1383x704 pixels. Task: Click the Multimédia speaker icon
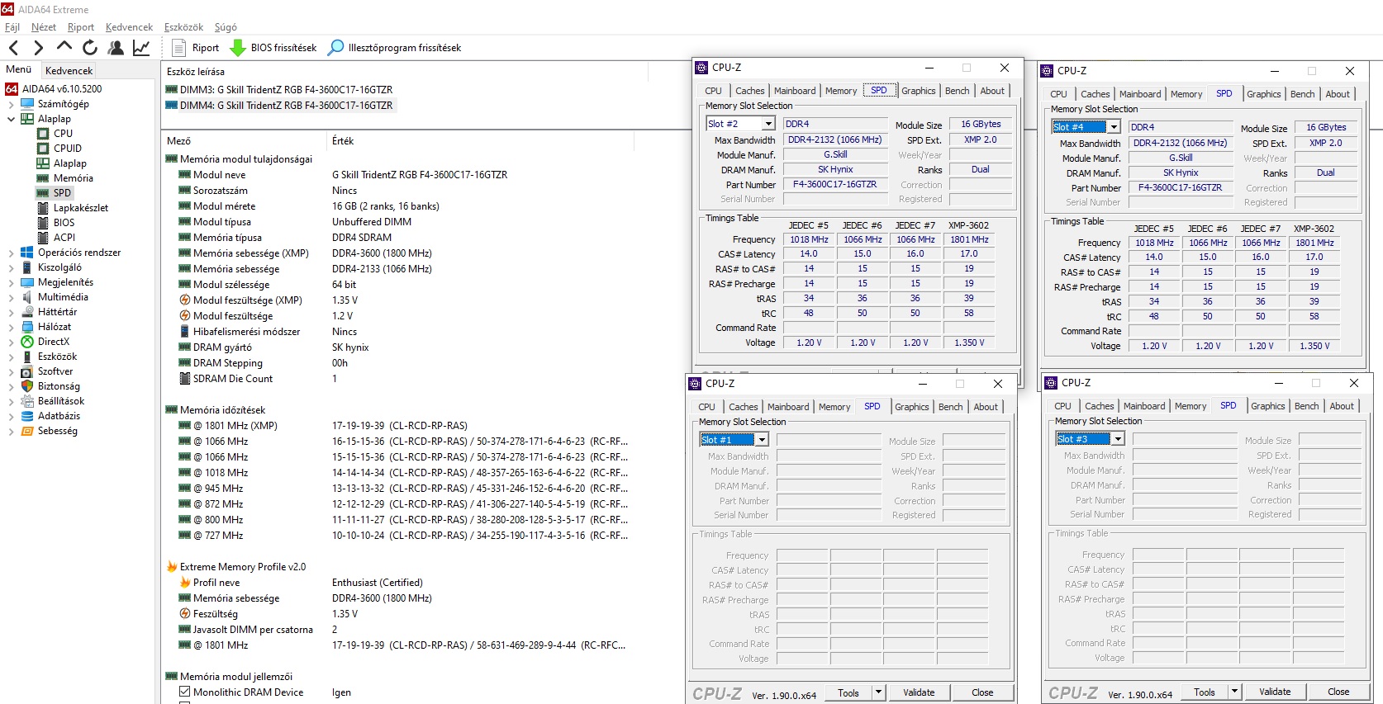point(27,297)
